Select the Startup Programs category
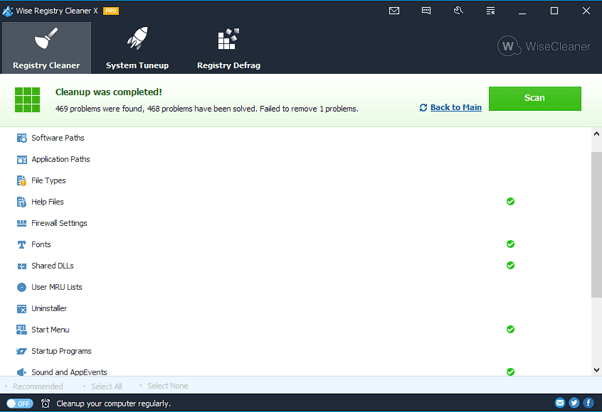Image resolution: width=602 pixels, height=412 pixels. coord(61,351)
